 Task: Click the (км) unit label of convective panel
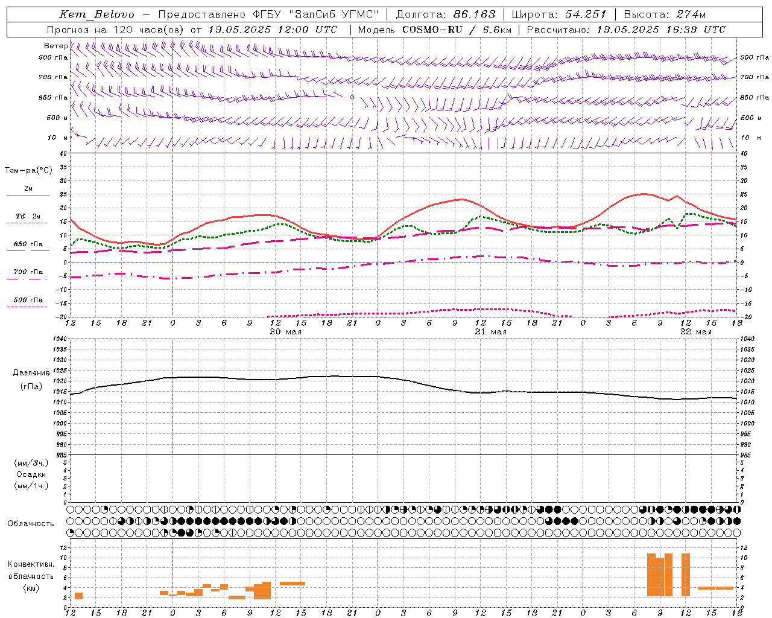31,588
